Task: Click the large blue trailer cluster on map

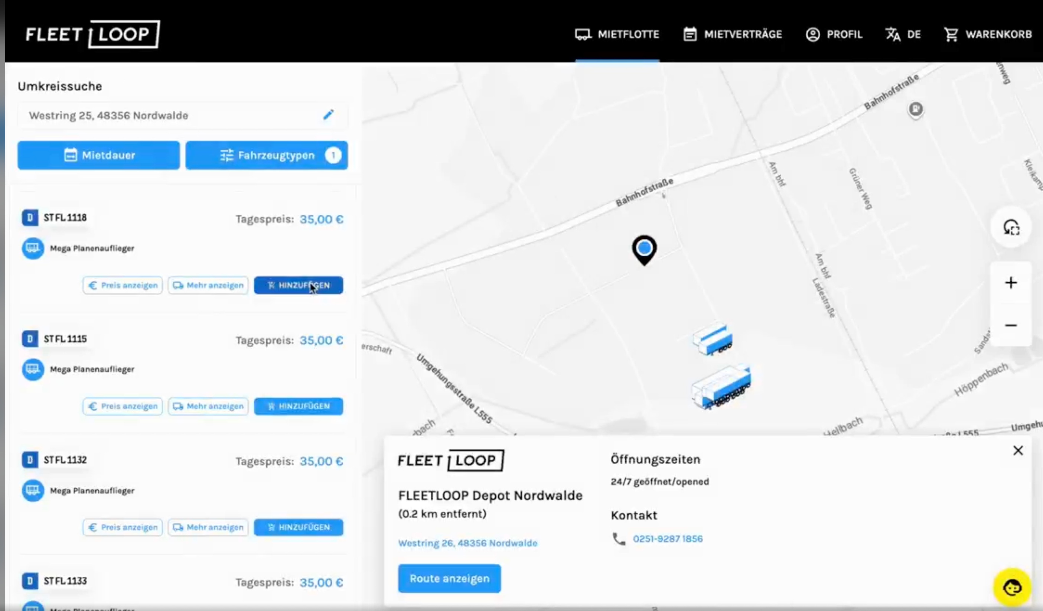Action: 721,388
